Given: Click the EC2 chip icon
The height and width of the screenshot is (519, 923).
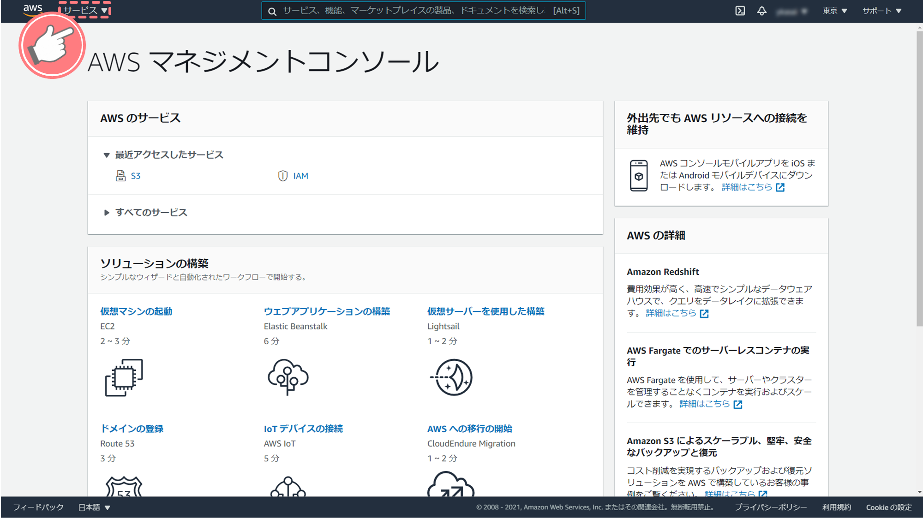Looking at the screenshot, I should [124, 377].
